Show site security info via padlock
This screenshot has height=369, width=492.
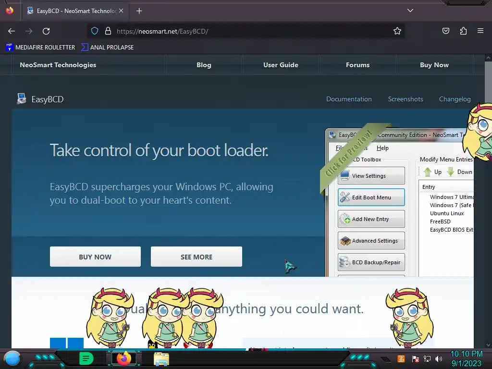(x=108, y=31)
